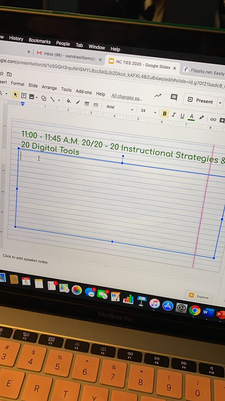The height and width of the screenshot is (401, 225).
Task: Open the Fill color paint bucket
Action: coord(69,100)
